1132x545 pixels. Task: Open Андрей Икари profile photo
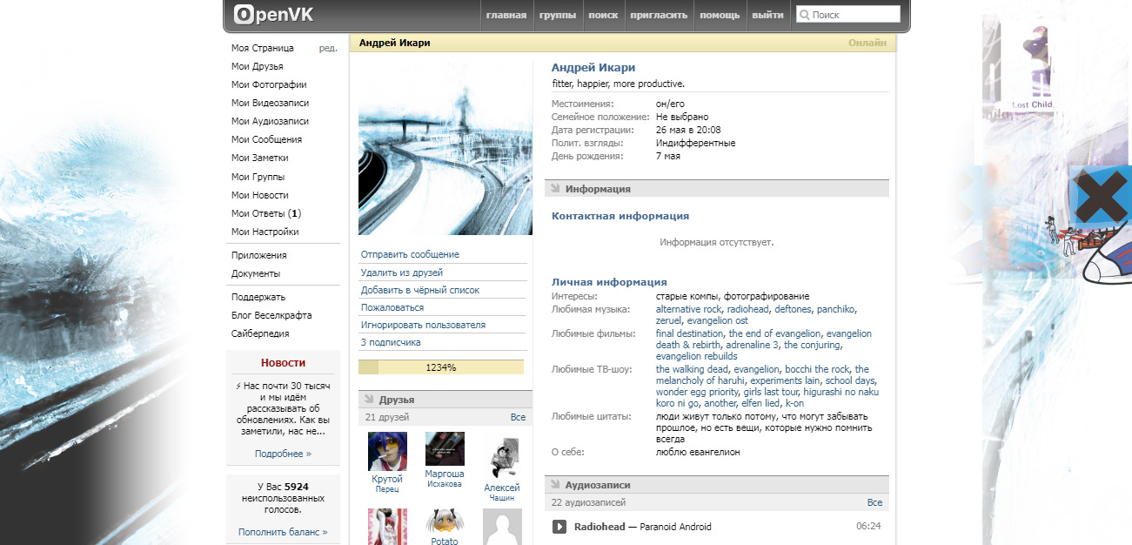[445, 148]
